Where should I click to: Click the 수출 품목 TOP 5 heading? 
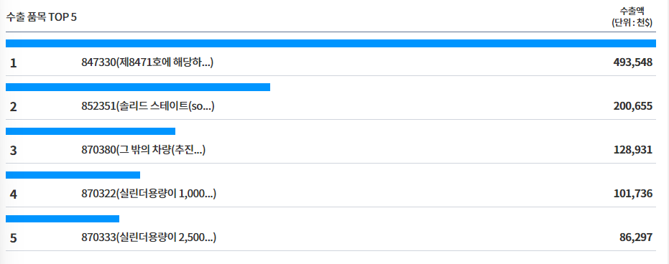42,18
